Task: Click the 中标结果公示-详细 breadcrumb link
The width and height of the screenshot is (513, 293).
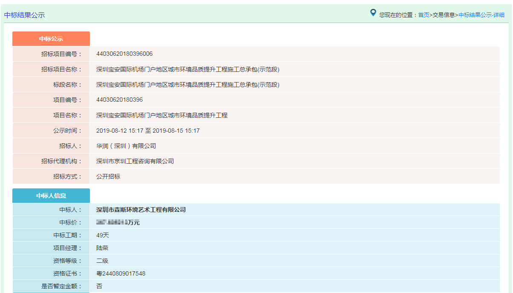Action: point(481,15)
